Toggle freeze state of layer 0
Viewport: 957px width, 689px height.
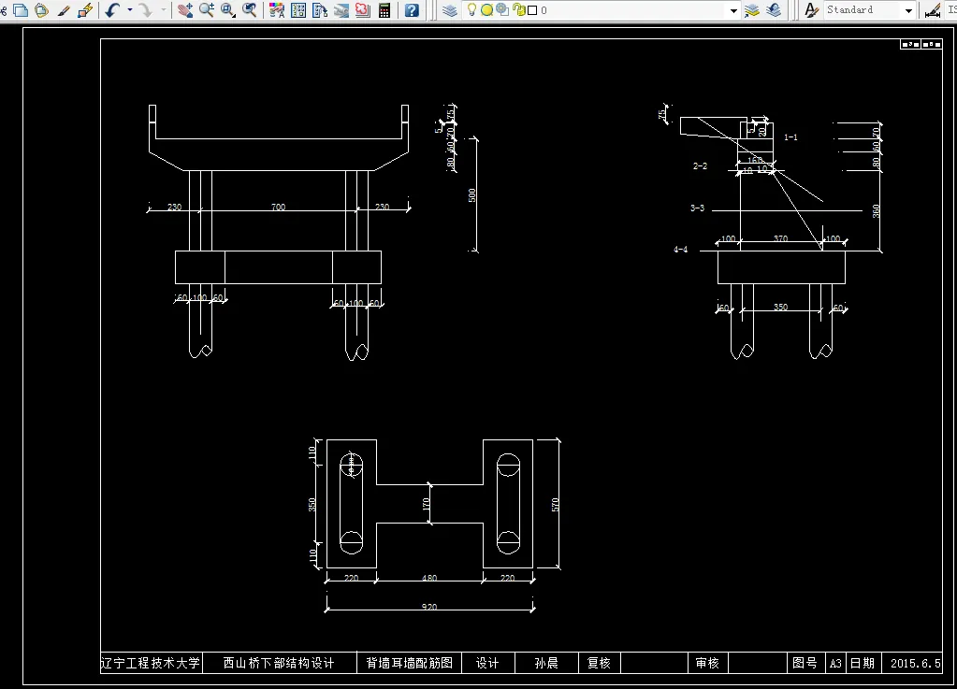[x=486, y=9]
